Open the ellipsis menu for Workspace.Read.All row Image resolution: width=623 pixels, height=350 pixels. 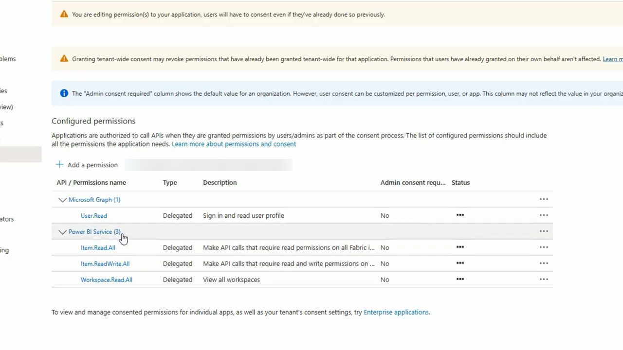tap(544, 280)
